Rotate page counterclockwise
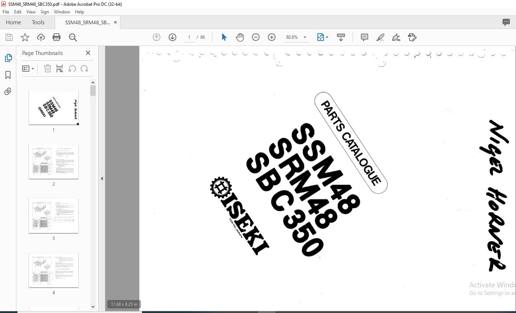 (72, 68)
